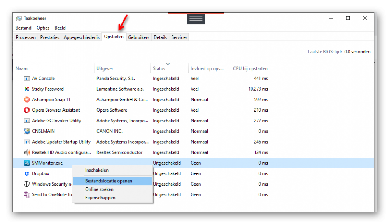Click the Sticky Password app icon
Viewport: 389px width, 224px height.
[x=26, y=89]
